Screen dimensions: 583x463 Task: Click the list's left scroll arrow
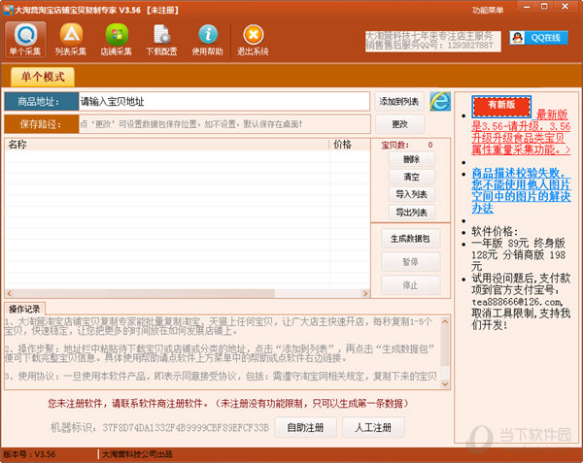10,293
